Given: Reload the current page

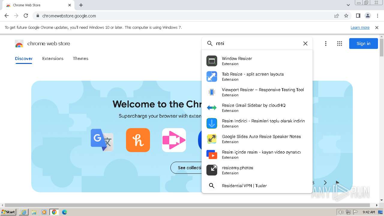Looking at the screenshot, I should (26, 16).
